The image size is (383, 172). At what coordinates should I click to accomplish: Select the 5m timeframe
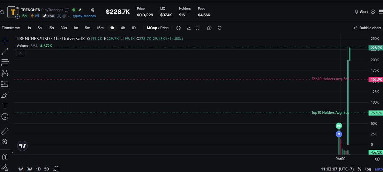click(x=87, y=28)
